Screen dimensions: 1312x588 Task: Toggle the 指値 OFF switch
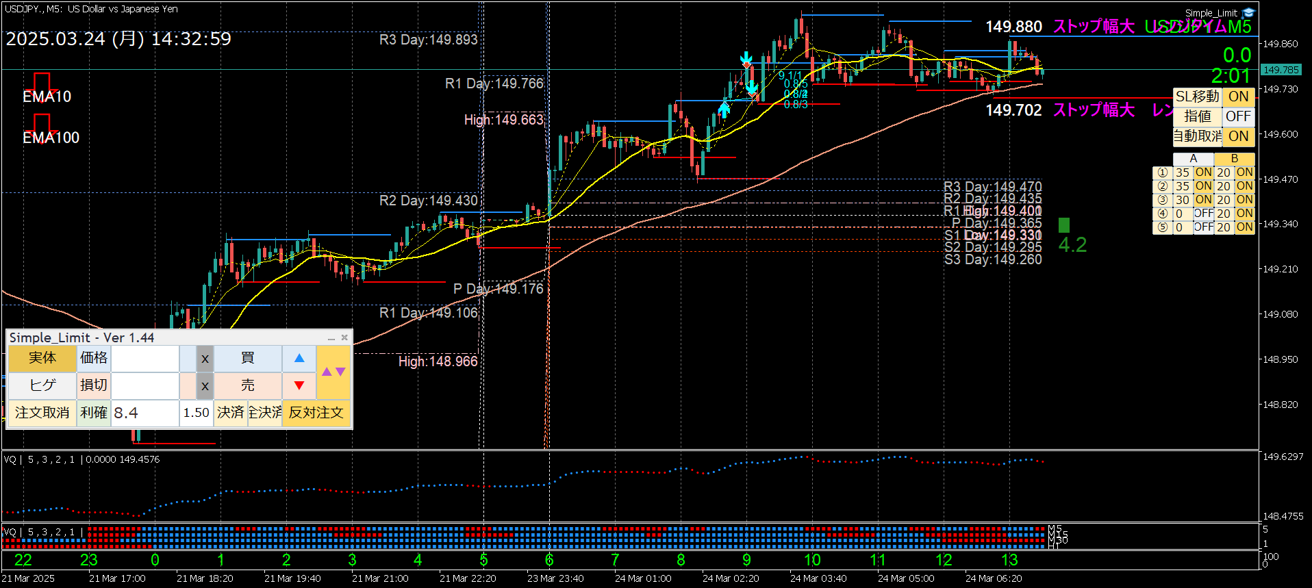click(1238, 116)
